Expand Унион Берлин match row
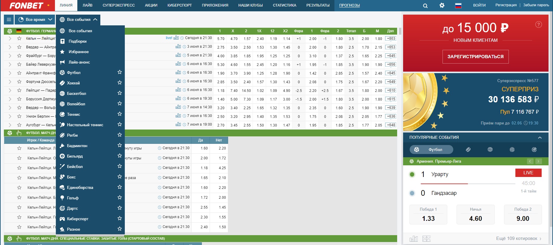Screen dimensions: 553x245 10,116
